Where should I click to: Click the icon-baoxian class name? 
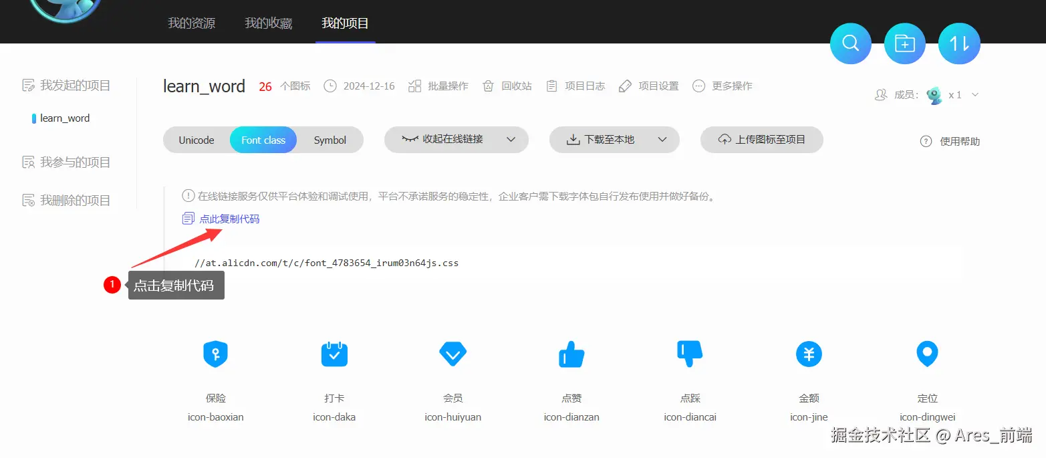click(216, 417)
